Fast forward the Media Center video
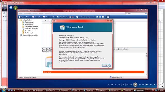Image resolution: width=165 pixels, height=92 pixels. point(143,85)
